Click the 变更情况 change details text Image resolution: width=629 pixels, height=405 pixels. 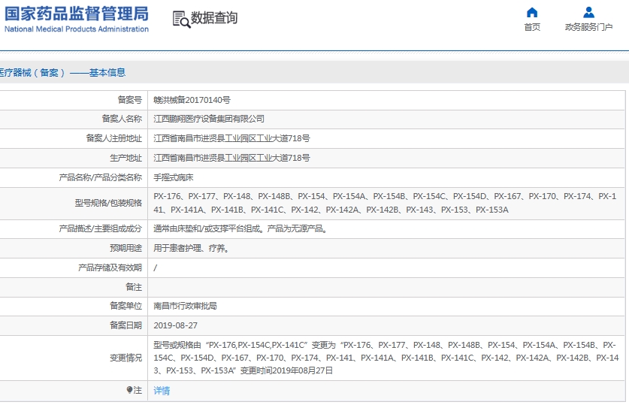point(386,358)
